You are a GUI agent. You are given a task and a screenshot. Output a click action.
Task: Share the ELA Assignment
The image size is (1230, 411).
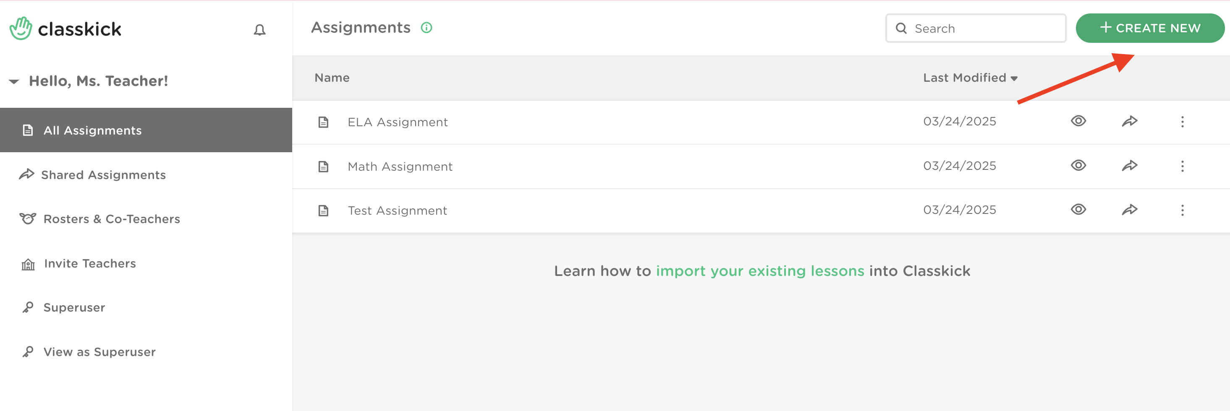(1129, 122)
